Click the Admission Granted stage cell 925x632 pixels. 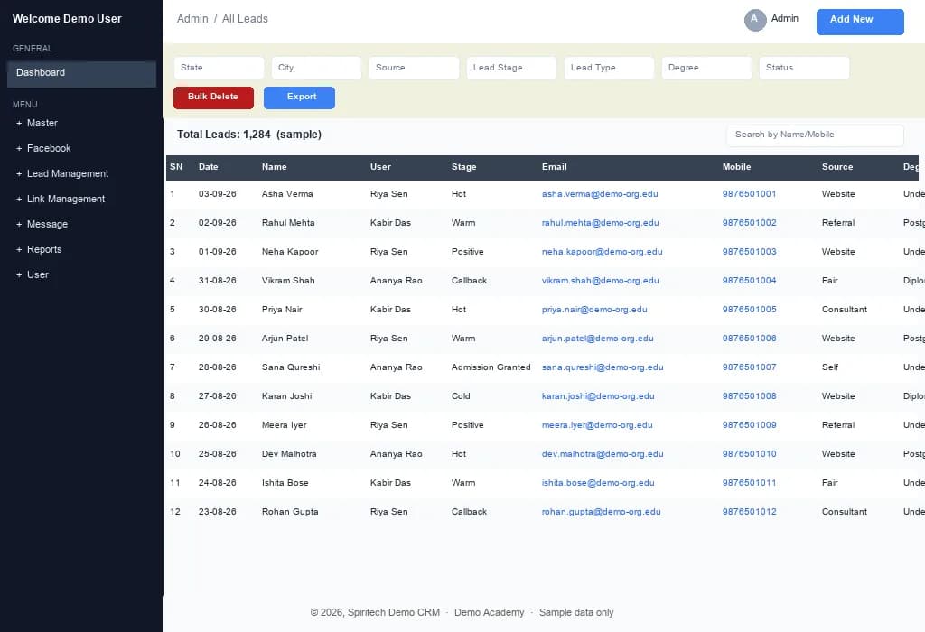pos(491,367)
